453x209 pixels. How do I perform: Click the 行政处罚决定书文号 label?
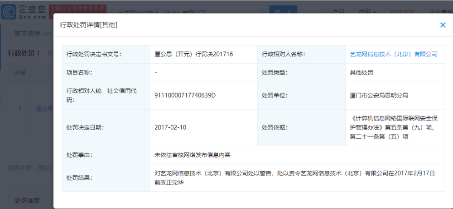tap(94, 54)
